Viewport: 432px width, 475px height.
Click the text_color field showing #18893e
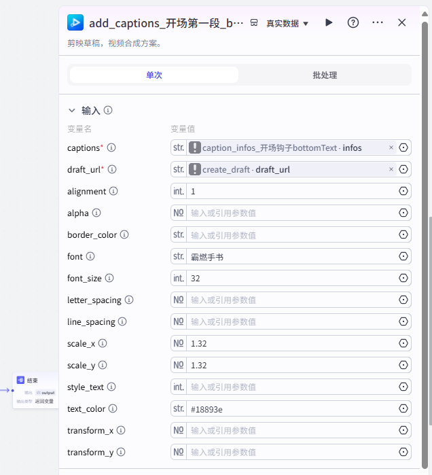click(x=292, y=408)
